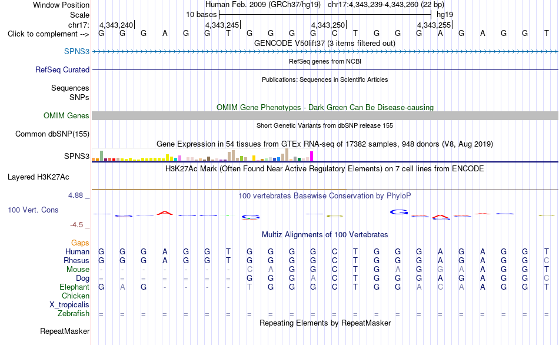Click the tall green GTEx expression bar
The width and height of the screenshot is (559, 345).
click(x=102, y=155)
